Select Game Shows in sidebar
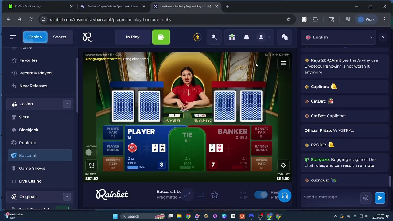The height and width of the screenshot is (221, 393). 32,168
